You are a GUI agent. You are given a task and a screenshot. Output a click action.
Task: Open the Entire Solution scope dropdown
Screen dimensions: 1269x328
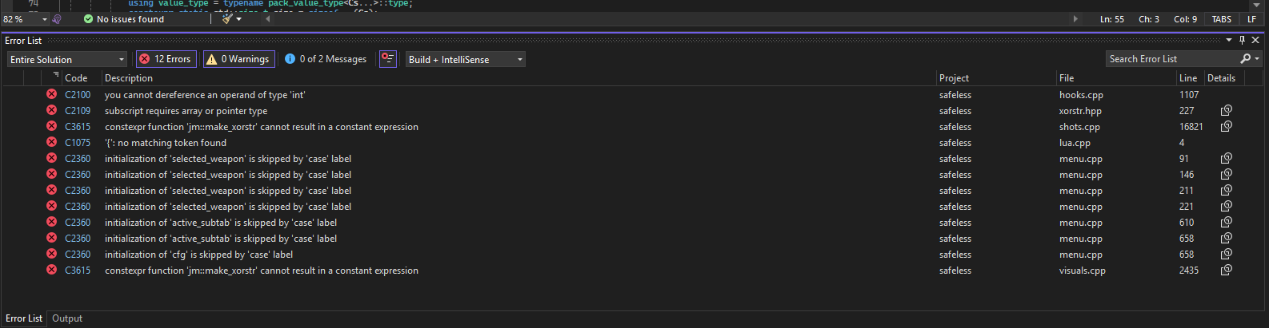click(67, 59)
